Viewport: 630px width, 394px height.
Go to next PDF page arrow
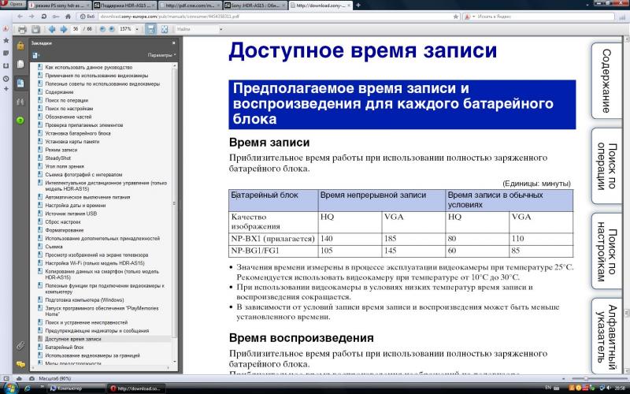pos(64,29)
